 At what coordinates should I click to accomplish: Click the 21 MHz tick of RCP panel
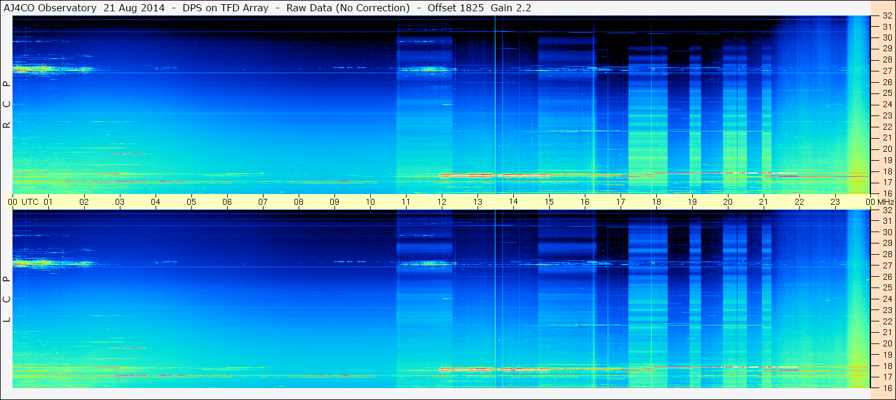pyautogui.click(x=887, y=137)
